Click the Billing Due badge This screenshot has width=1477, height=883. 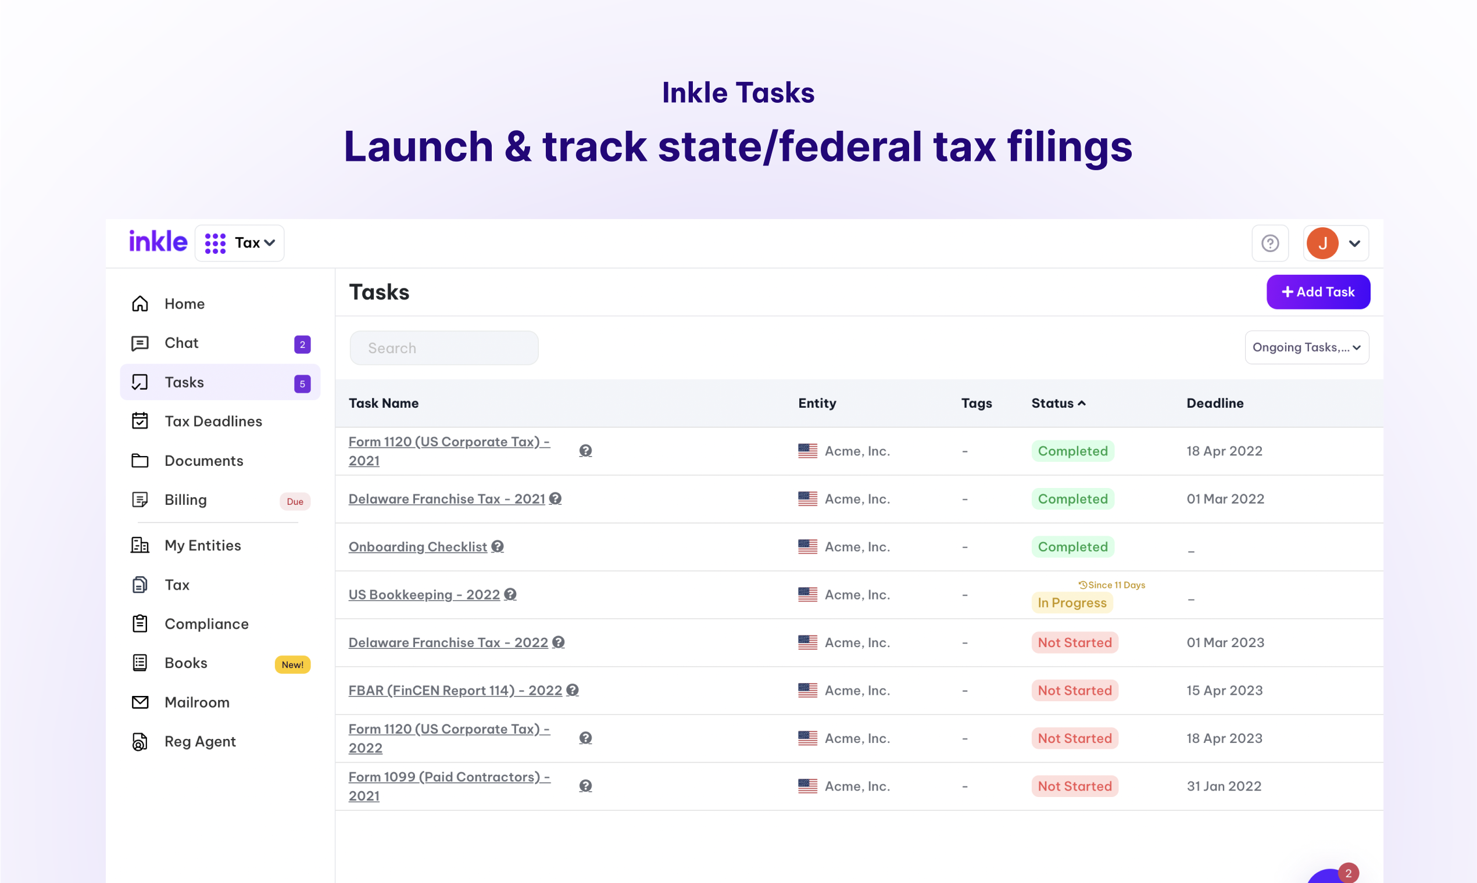[295, 501]
